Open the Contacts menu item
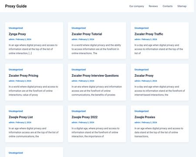 [x=168, y=6]
